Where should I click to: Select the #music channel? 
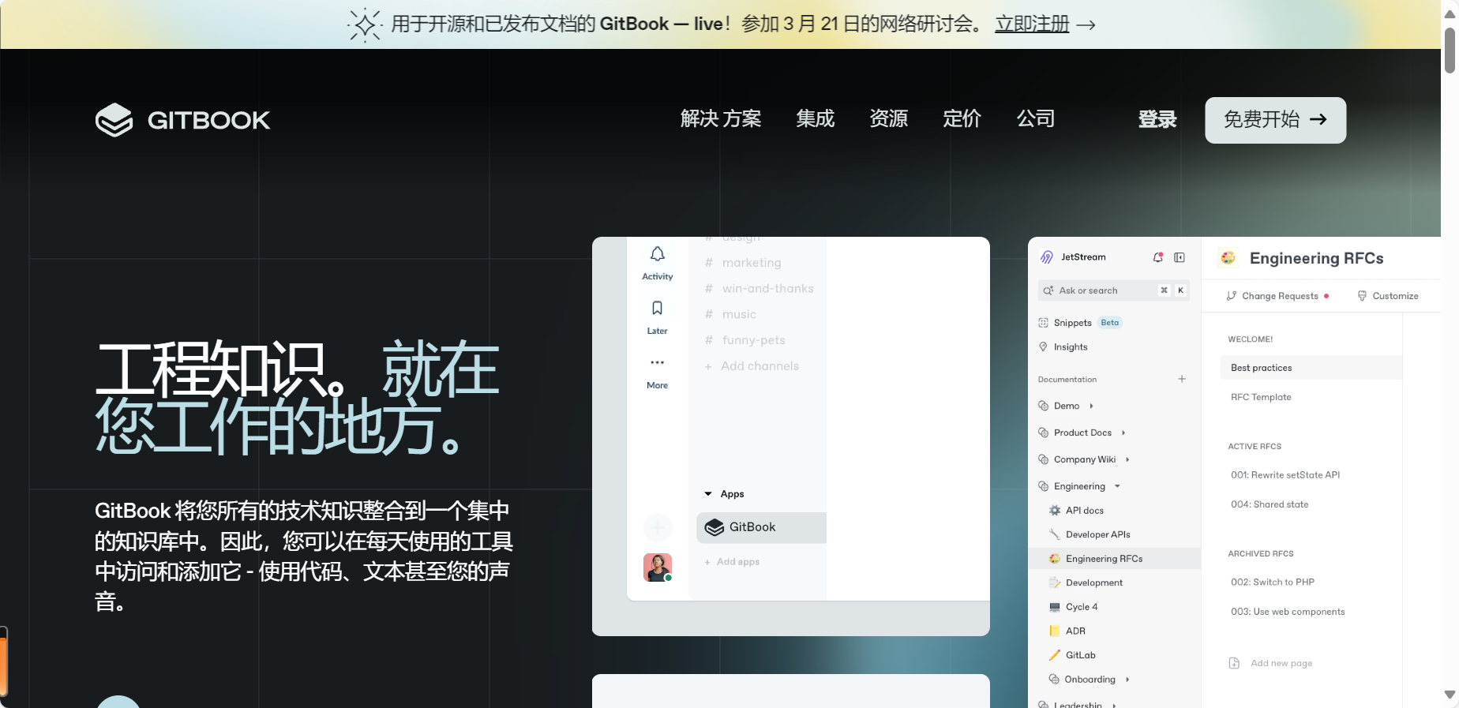pos(730,314)
